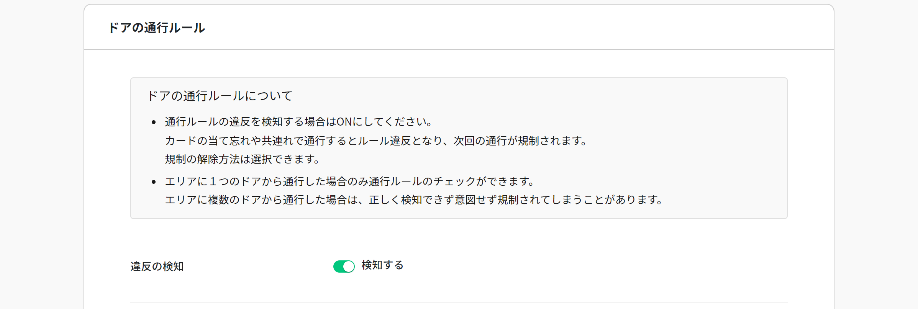Select text about カードの当て忘れ violations
The image size is (918, 309).
pos(375,140)
